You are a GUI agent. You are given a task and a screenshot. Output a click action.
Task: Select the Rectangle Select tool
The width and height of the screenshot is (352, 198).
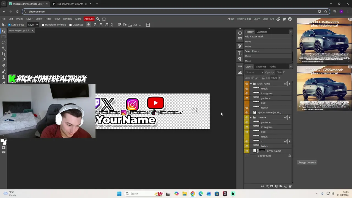[4, 37]
